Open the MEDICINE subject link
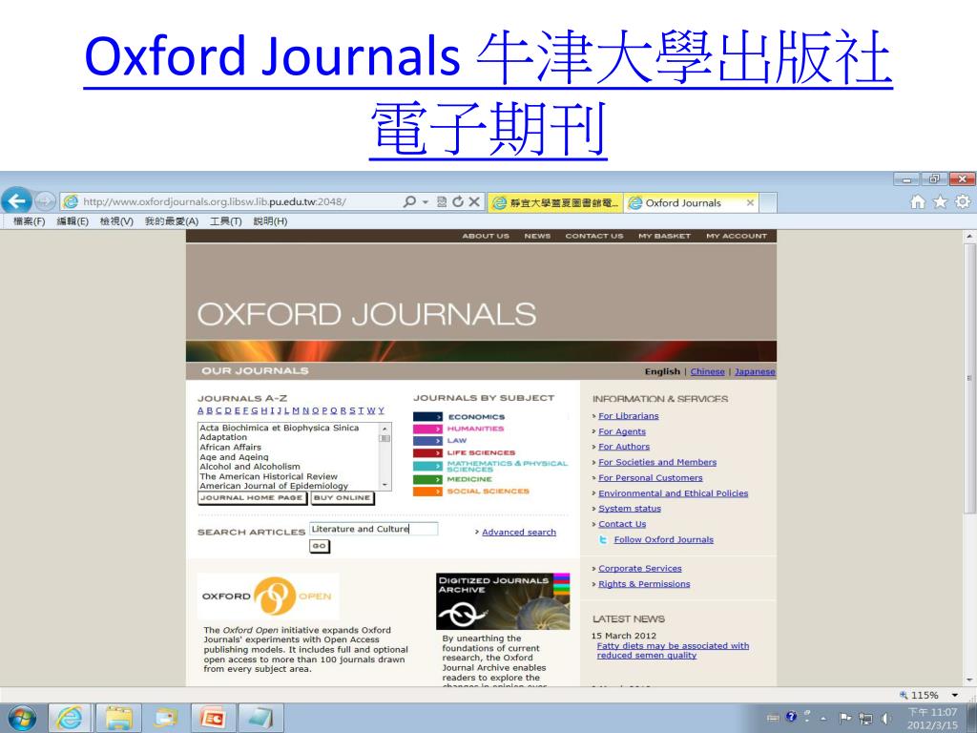Viewport: 977px width, 733px height. [x=469, y=479]
